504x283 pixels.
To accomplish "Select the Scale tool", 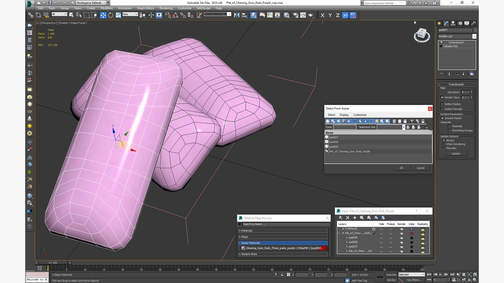I will pos(118,15).
